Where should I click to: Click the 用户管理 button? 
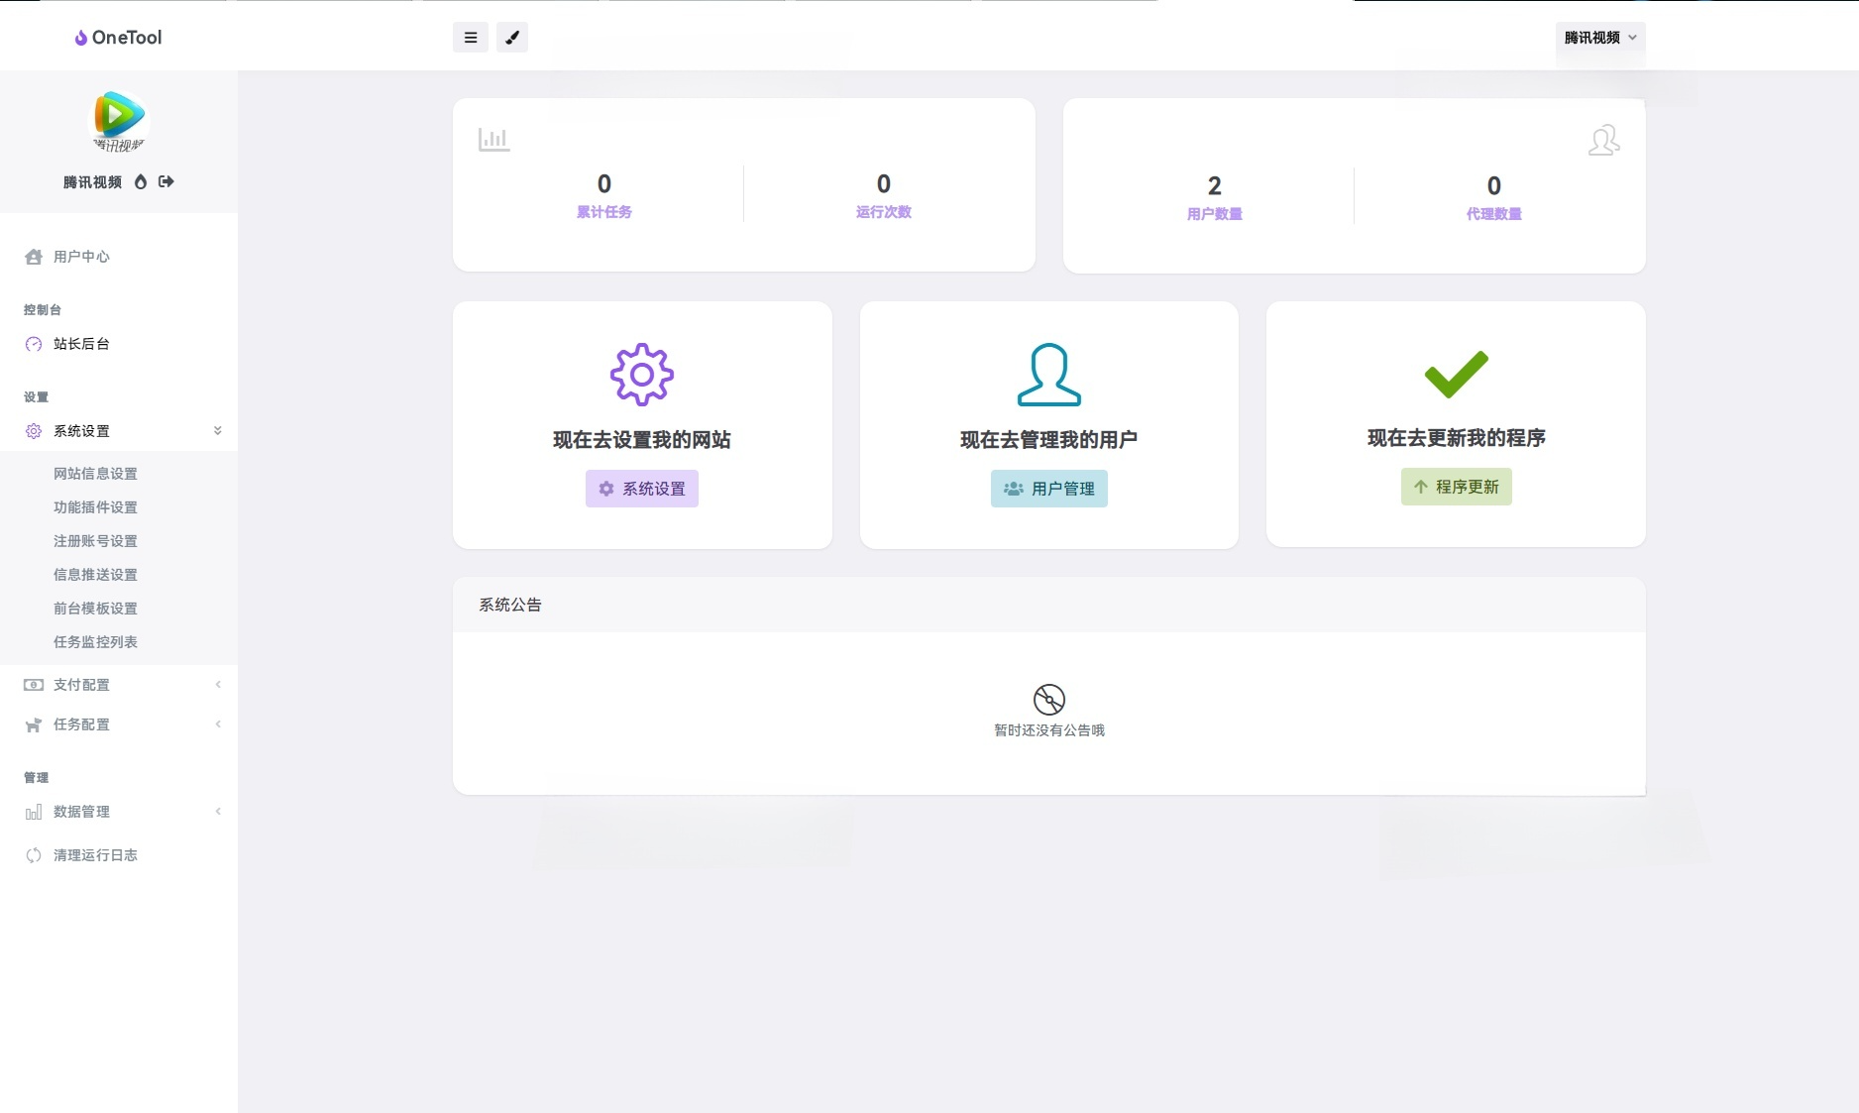click(x=1048, y=488)
